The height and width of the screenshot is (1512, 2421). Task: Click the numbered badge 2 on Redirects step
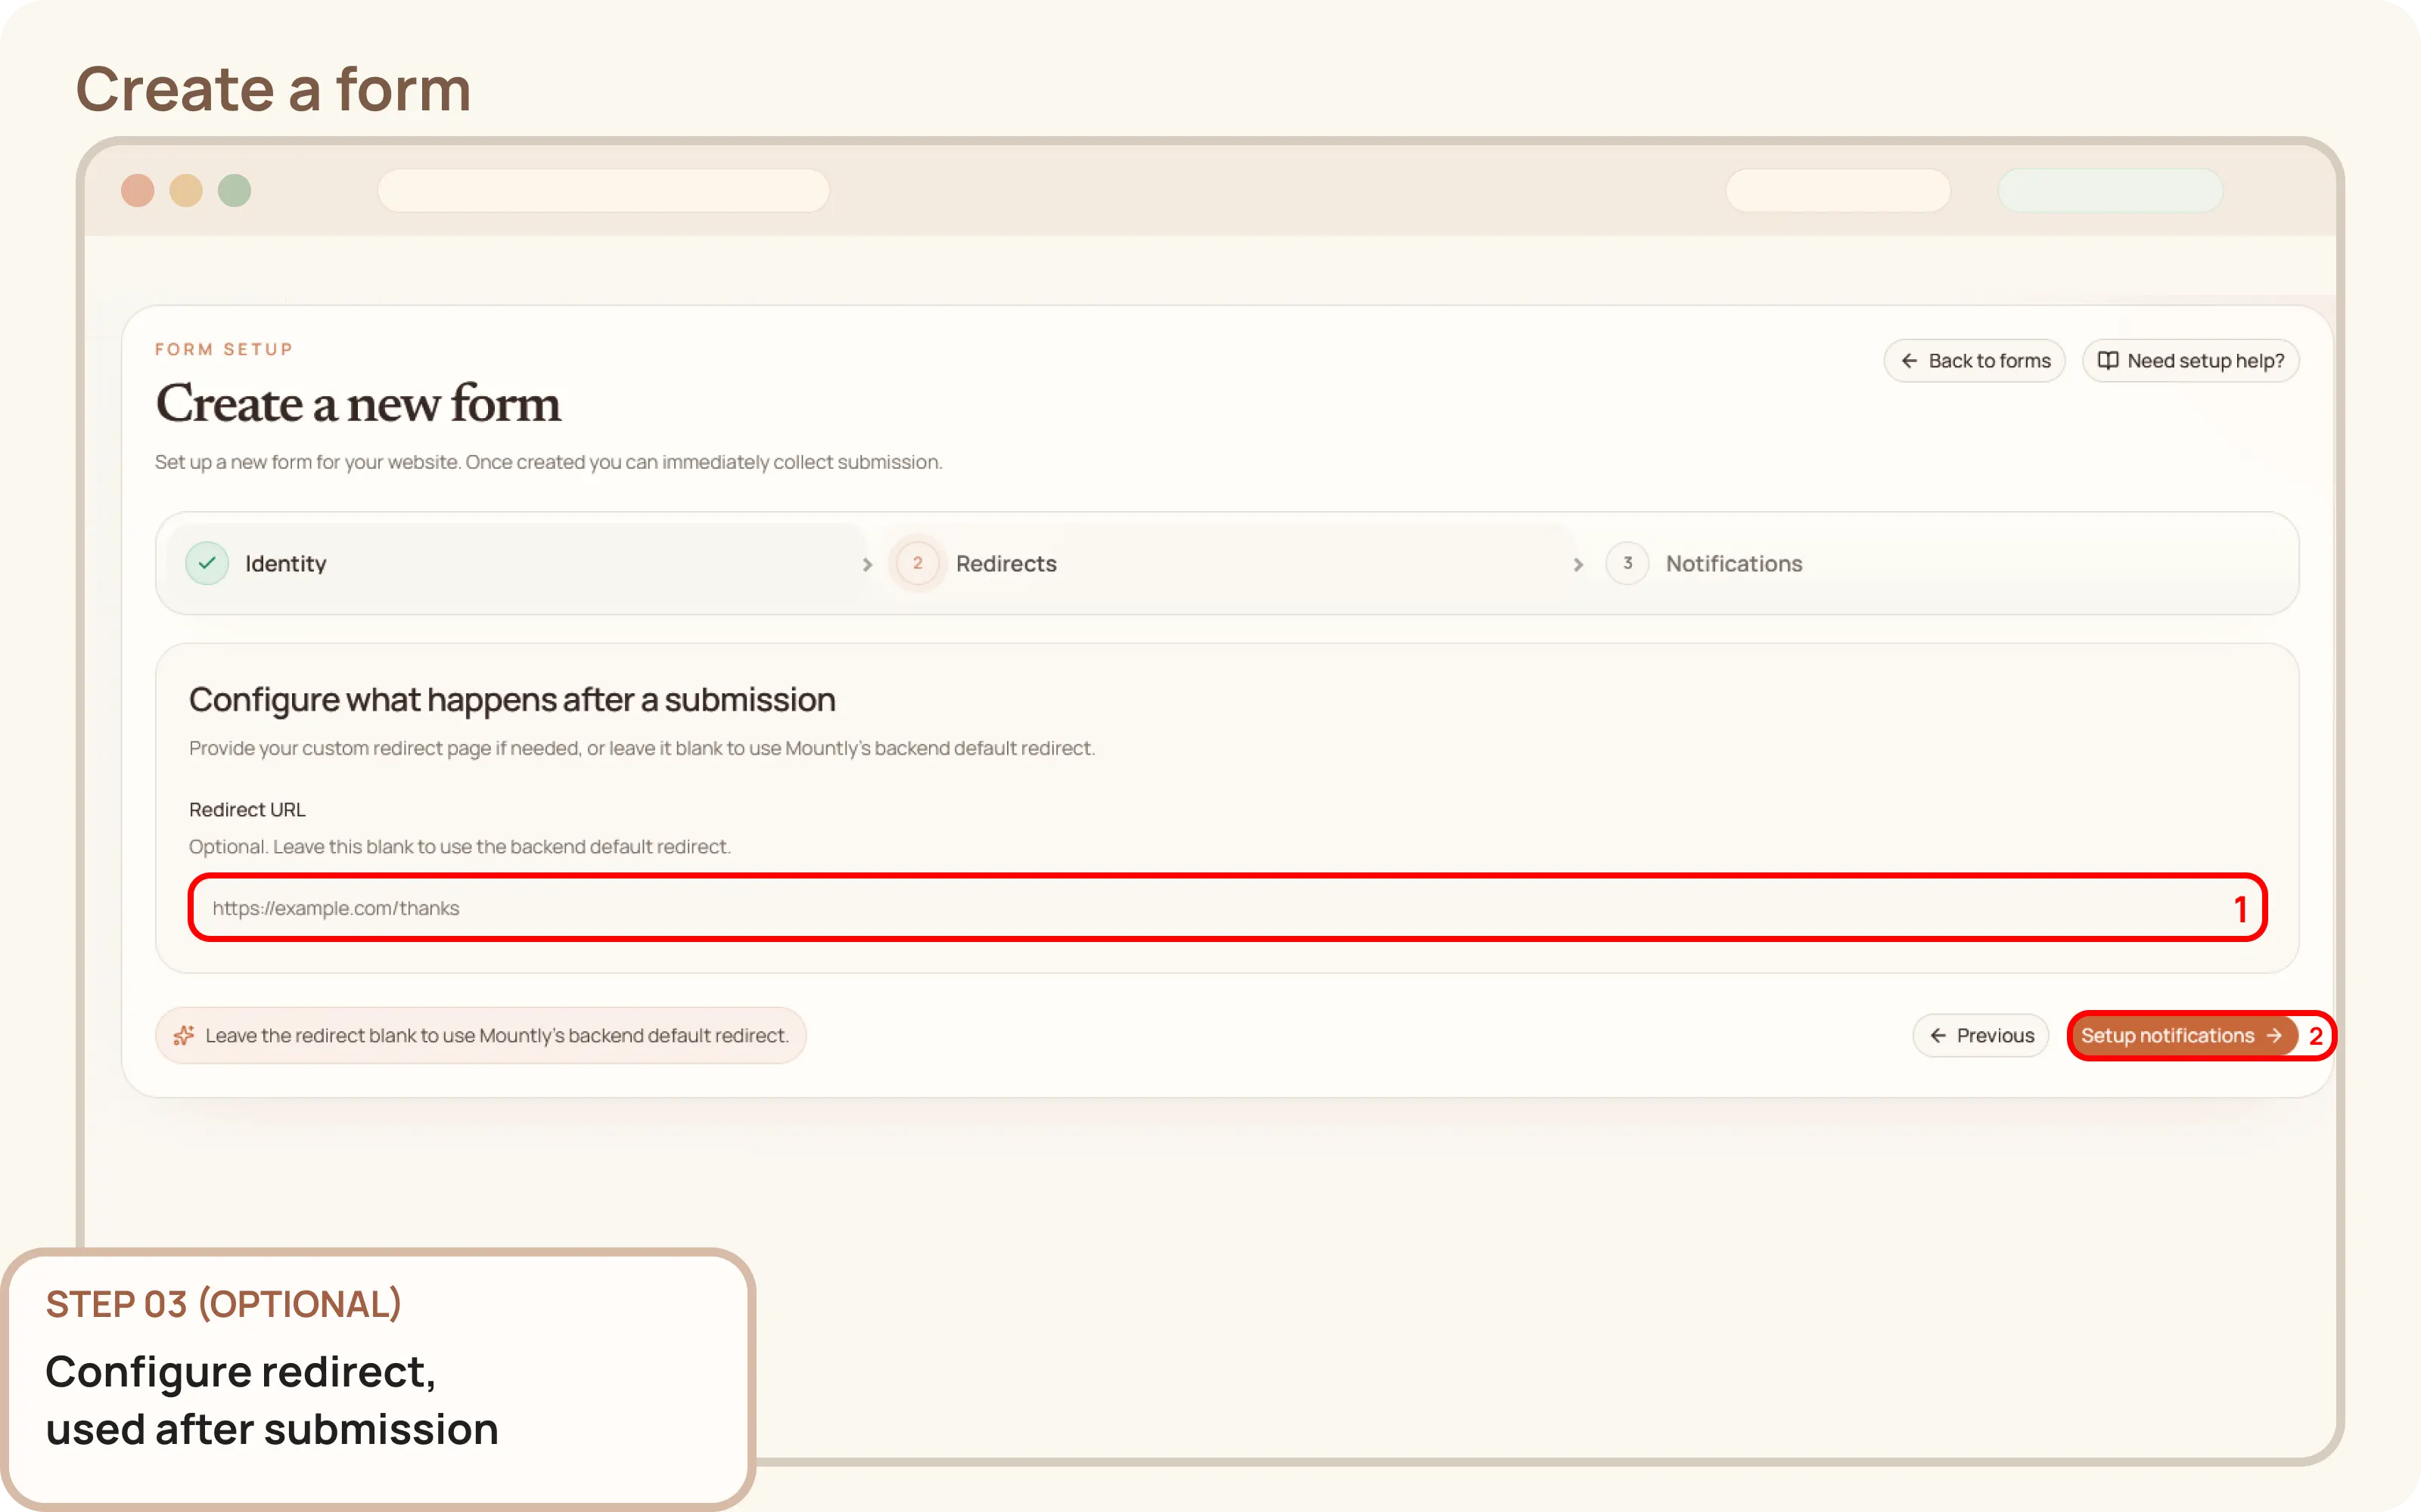point(916,563)
